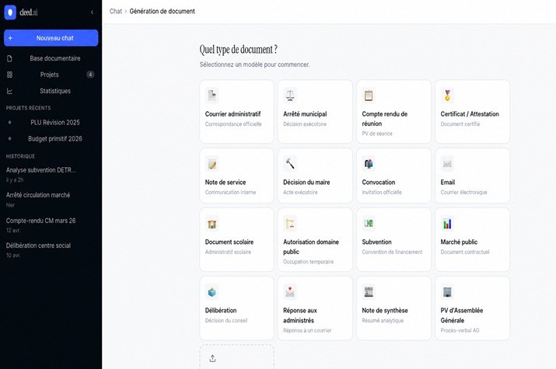Go back to Chat via the breadcrumb
556x369 pixels.
point(116,12)
